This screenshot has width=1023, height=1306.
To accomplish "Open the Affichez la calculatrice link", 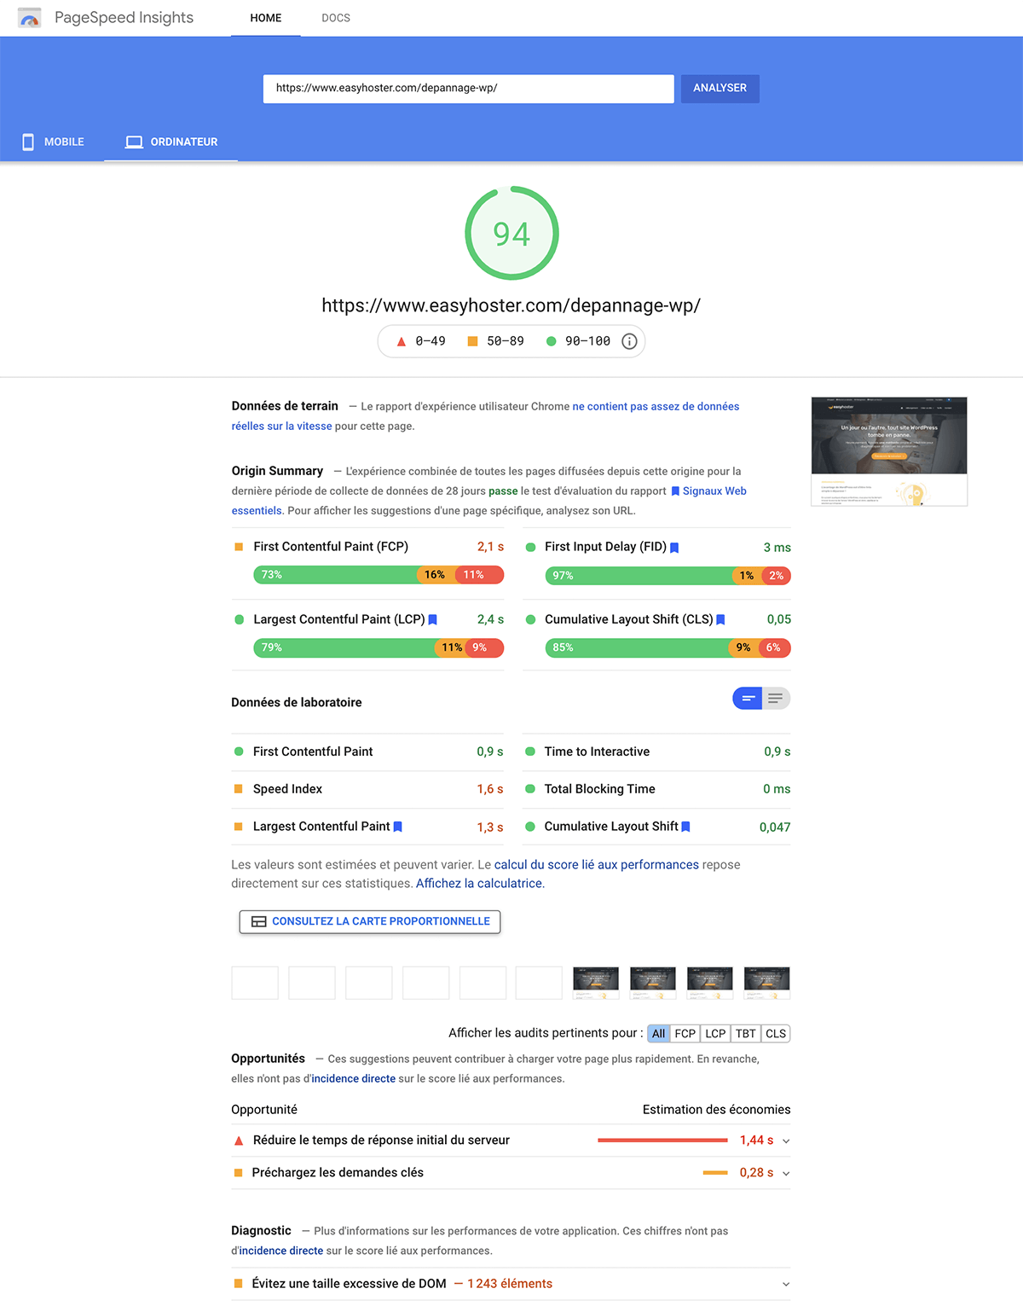I will (x=479, y=883).
